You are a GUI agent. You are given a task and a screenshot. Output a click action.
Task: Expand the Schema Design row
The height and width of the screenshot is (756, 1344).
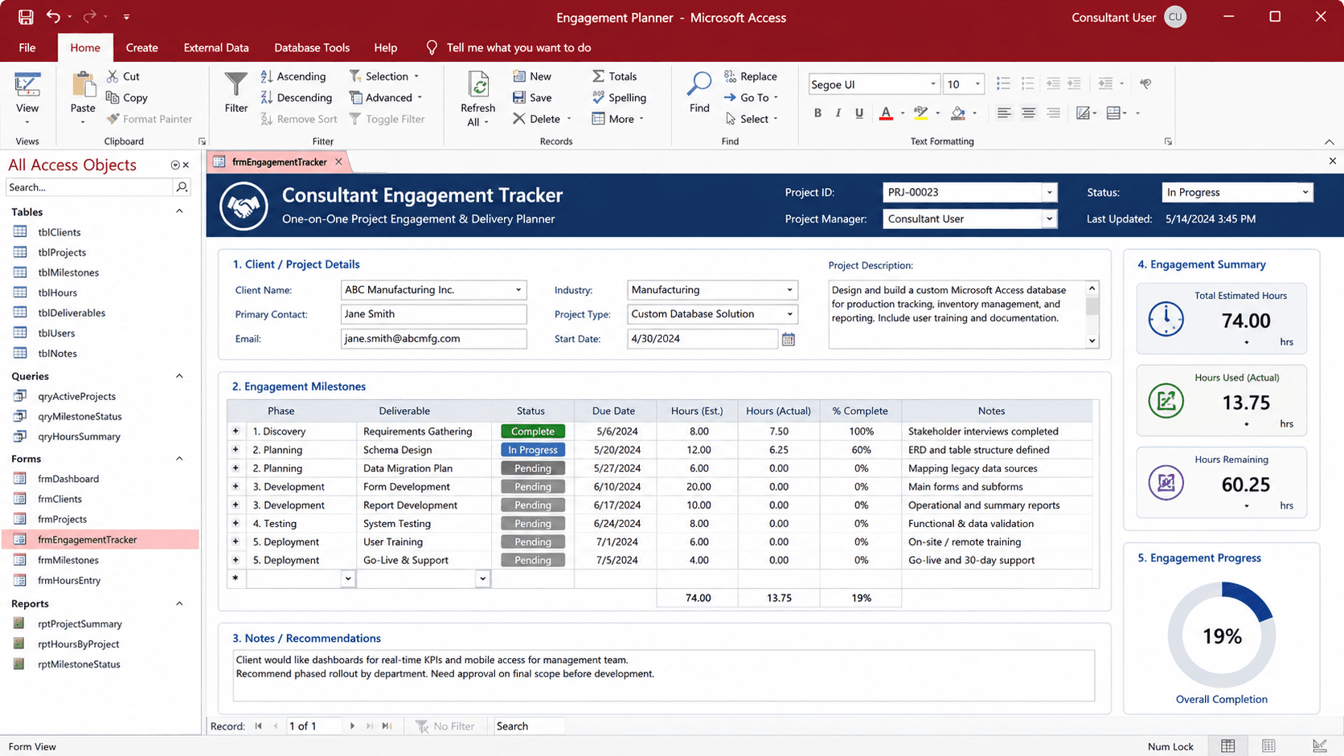click(236, 450)
